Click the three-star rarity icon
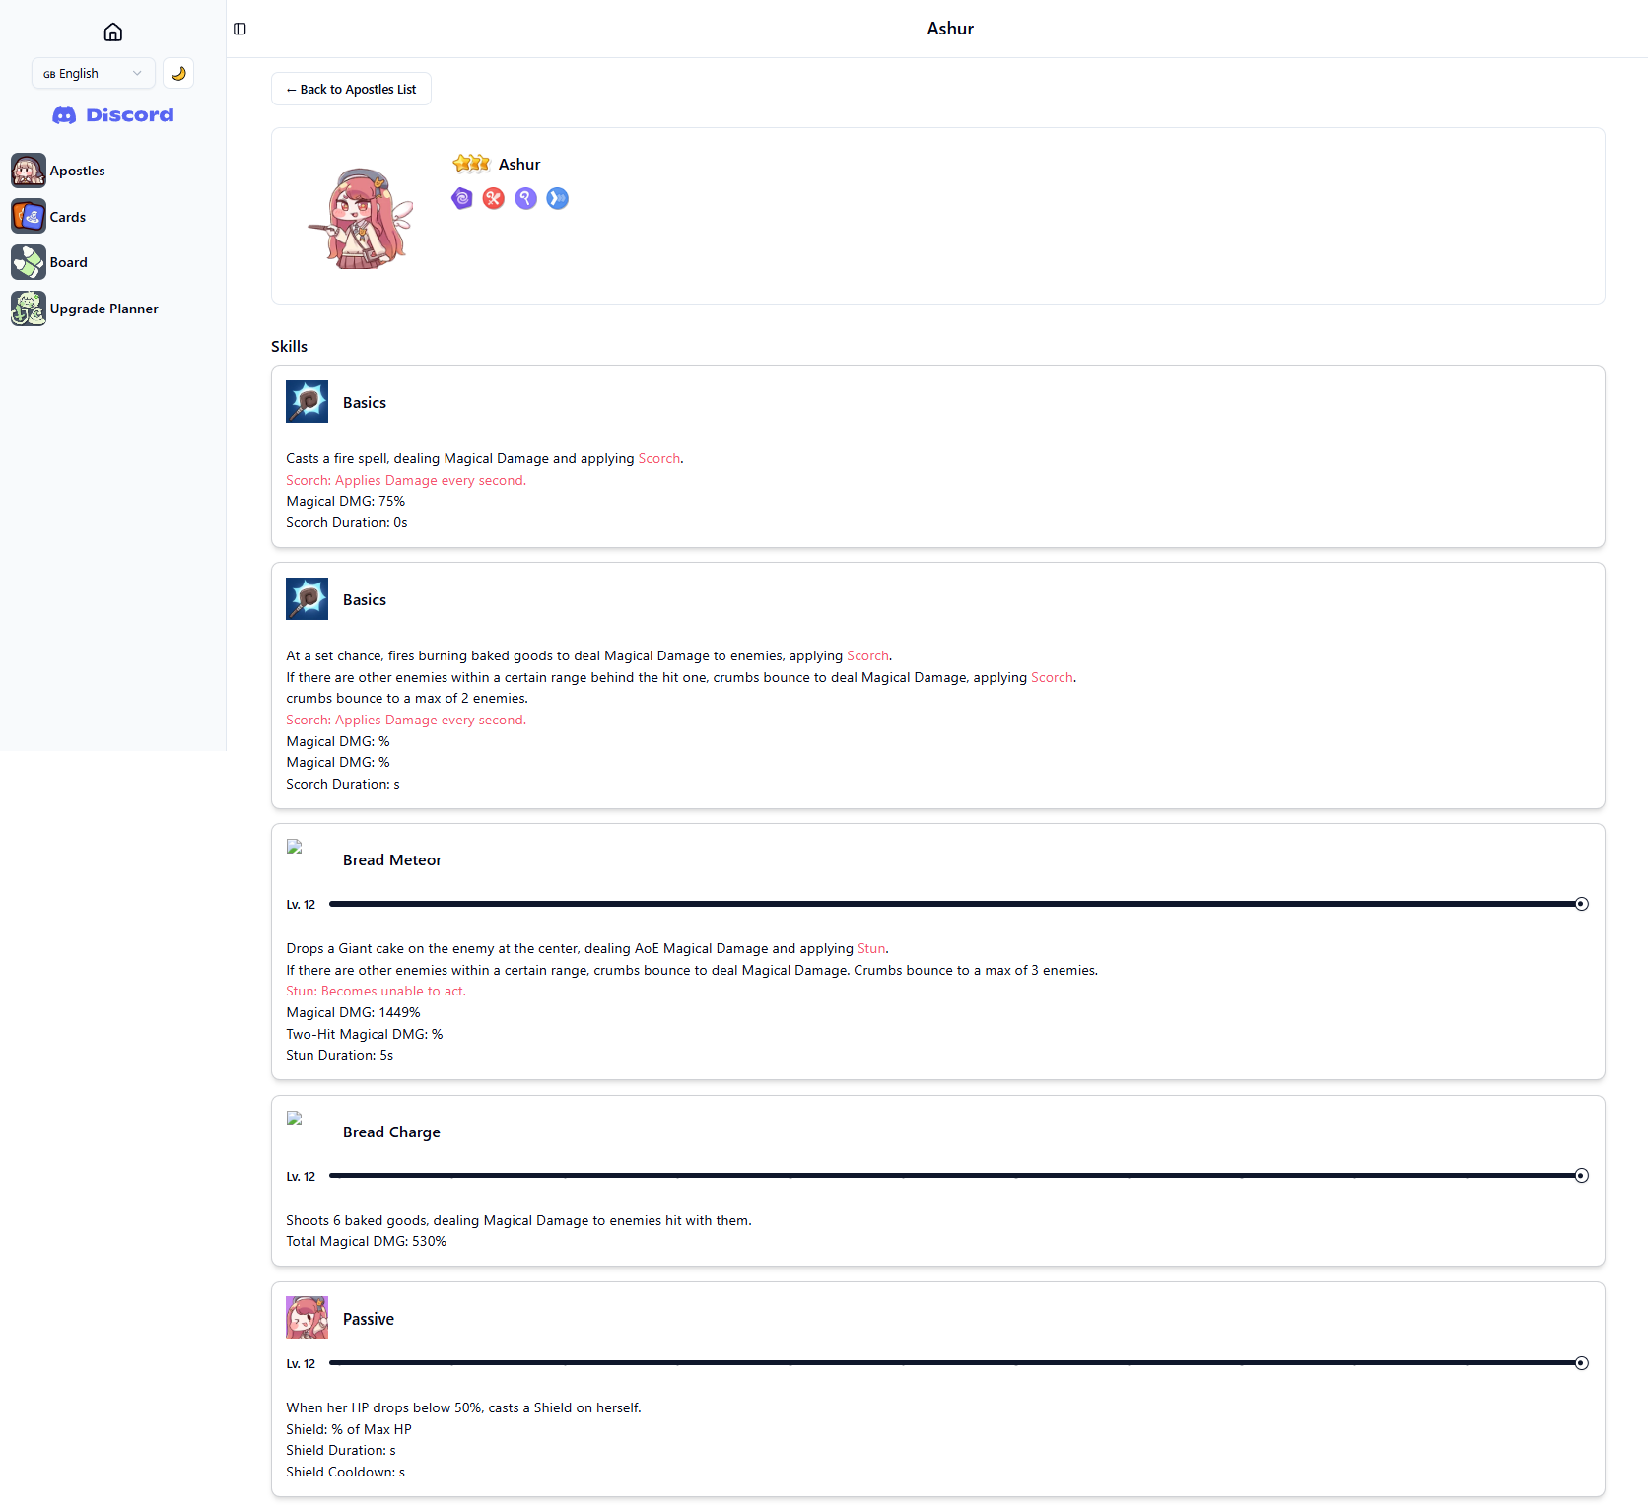Viewport: 1648px width, 1510px height. (471, 164)
